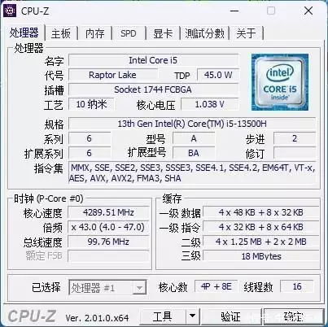Minimize the CPU-Z window

click(x=234, y=11)
